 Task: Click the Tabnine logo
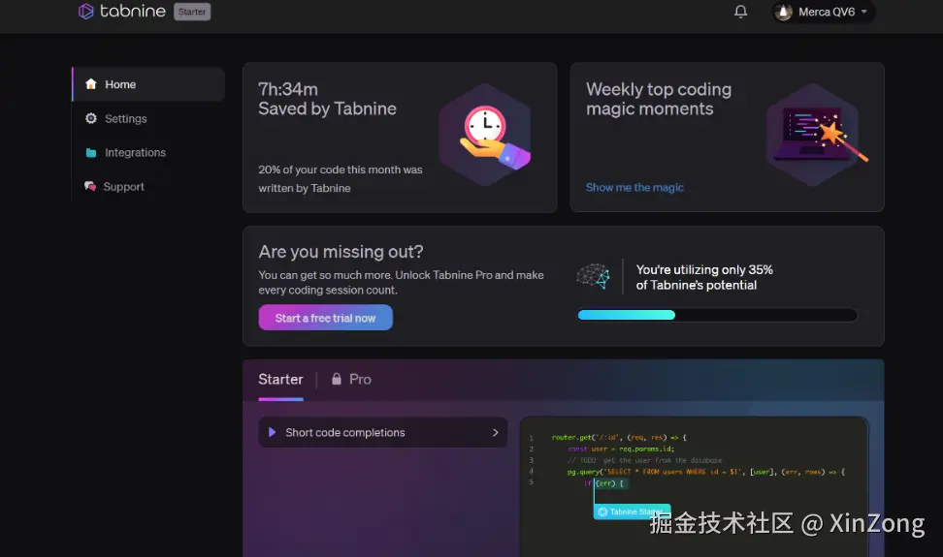point(121,12)
